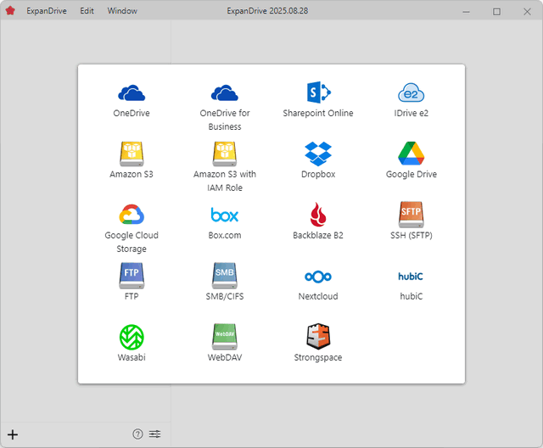Viewport: 543px width, 448px height.
Task: Select Amazon S3 with IAM Role icon
Action: 225,154
